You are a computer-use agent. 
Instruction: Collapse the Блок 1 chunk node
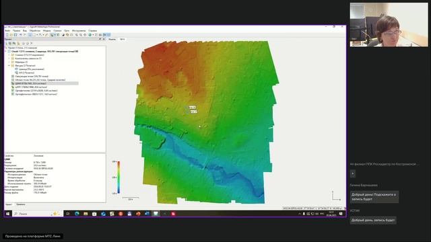tap(6, 51)
